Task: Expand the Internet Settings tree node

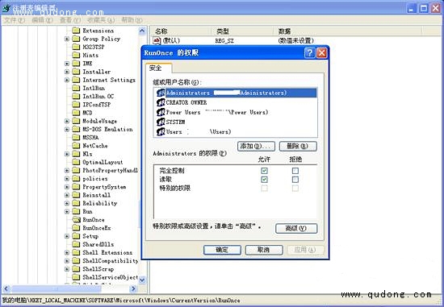Action: 67,80
